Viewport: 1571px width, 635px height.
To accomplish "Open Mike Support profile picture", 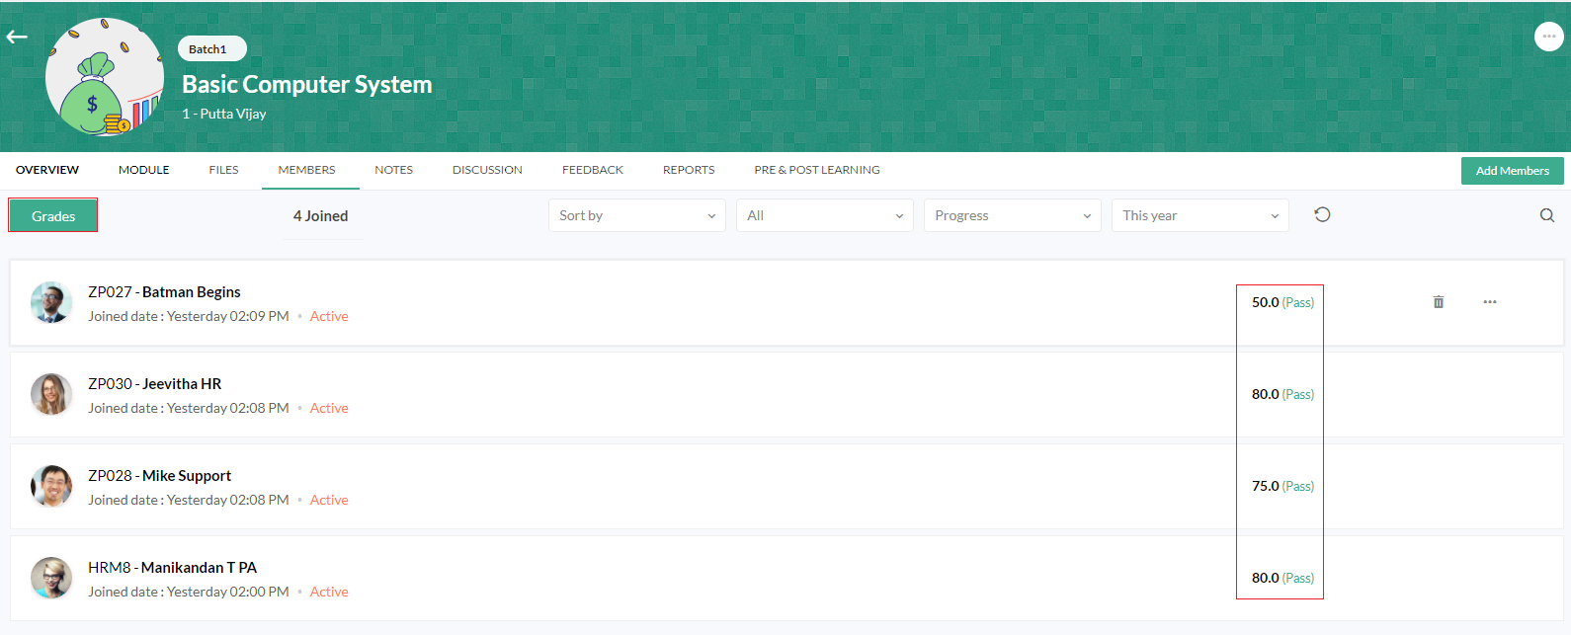I will pyautogui.click(x=51, y=487).
